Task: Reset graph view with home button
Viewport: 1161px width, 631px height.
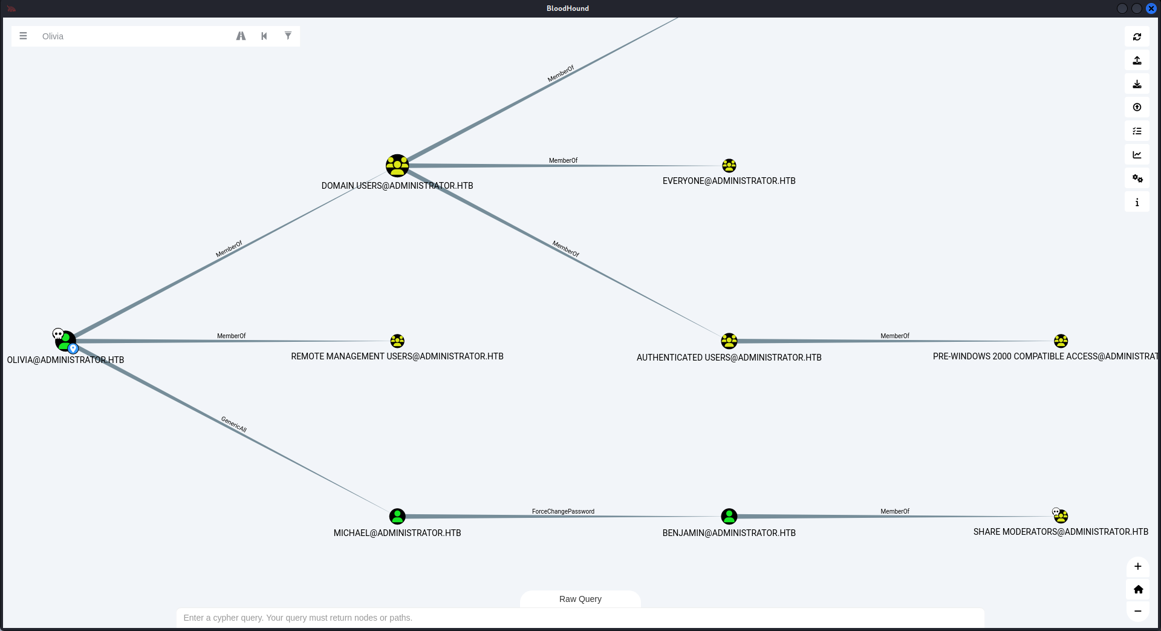Action: (1137, 589)
